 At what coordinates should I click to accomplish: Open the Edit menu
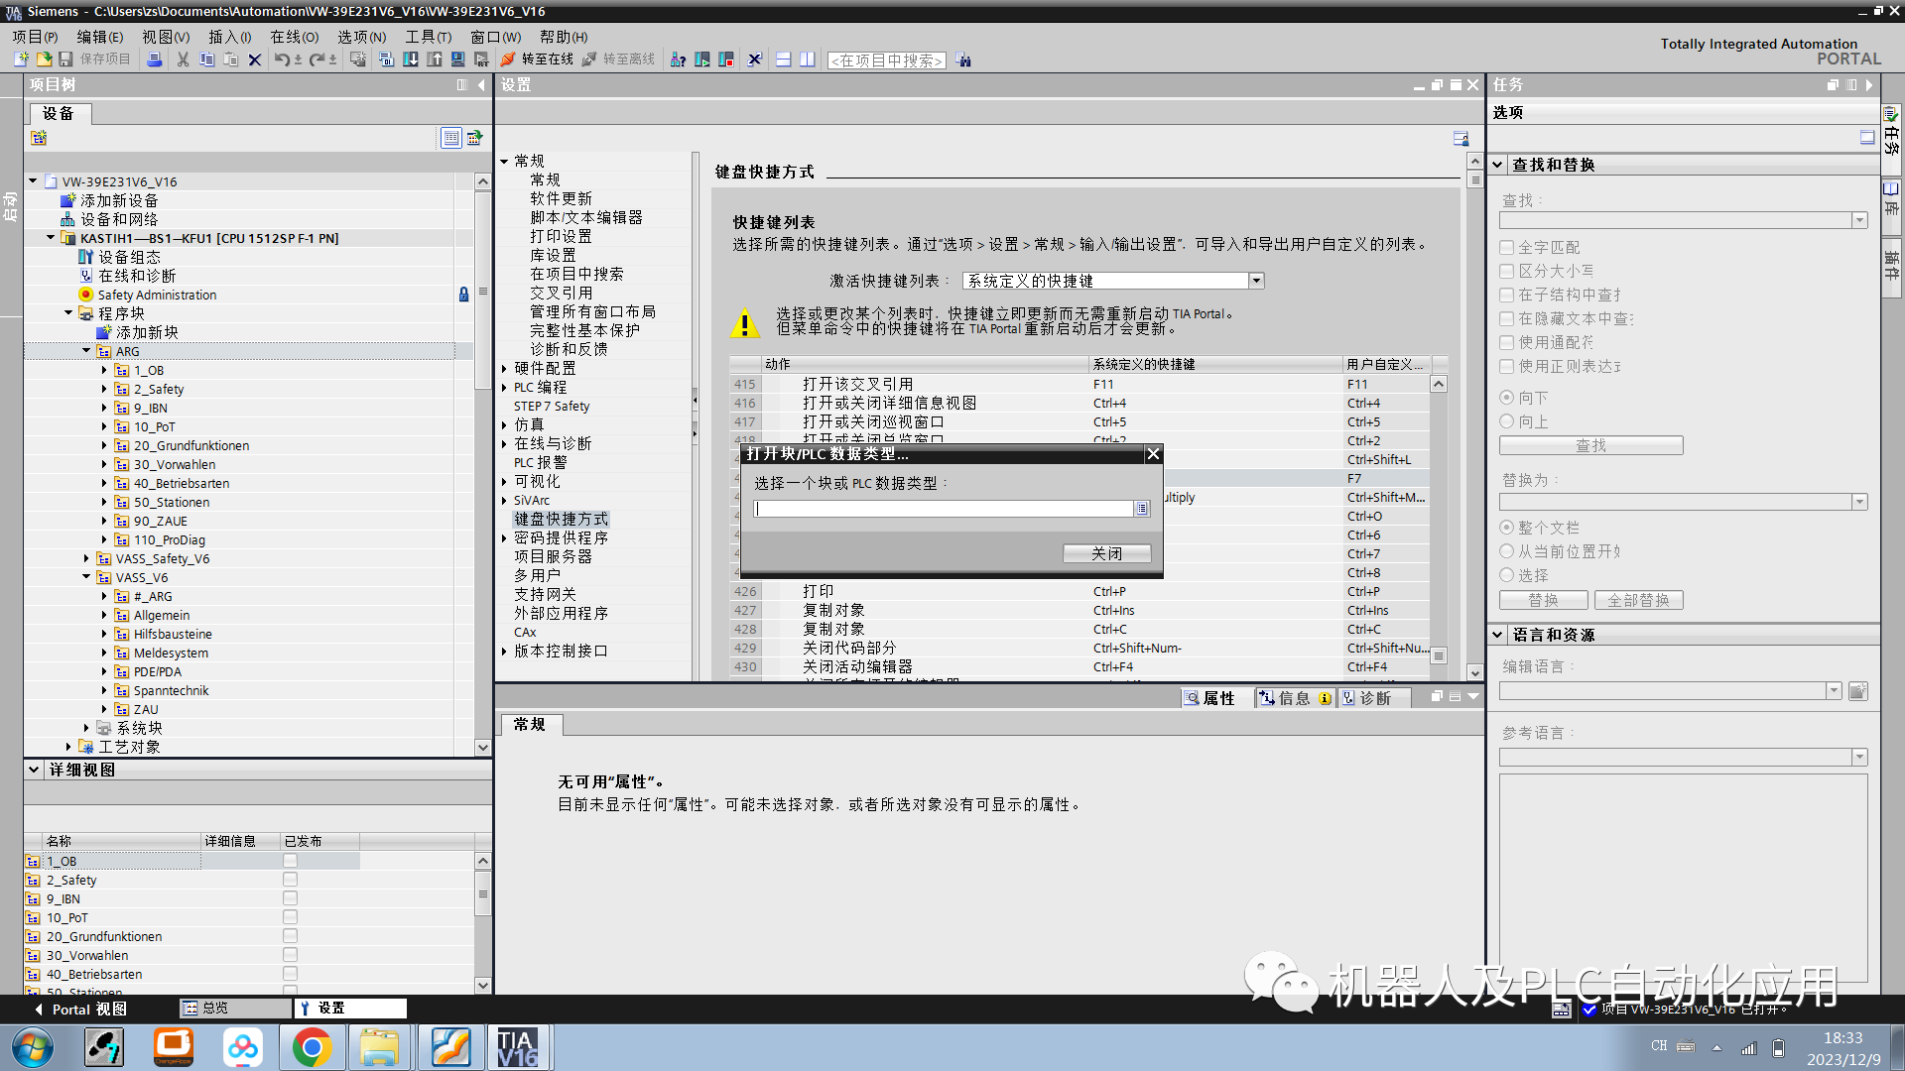(x=100, y=37)
